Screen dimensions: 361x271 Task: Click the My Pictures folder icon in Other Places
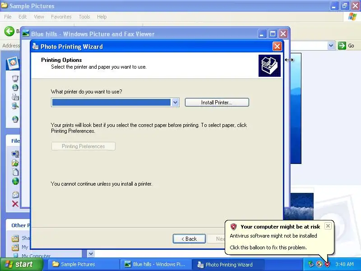click(15, 247)
